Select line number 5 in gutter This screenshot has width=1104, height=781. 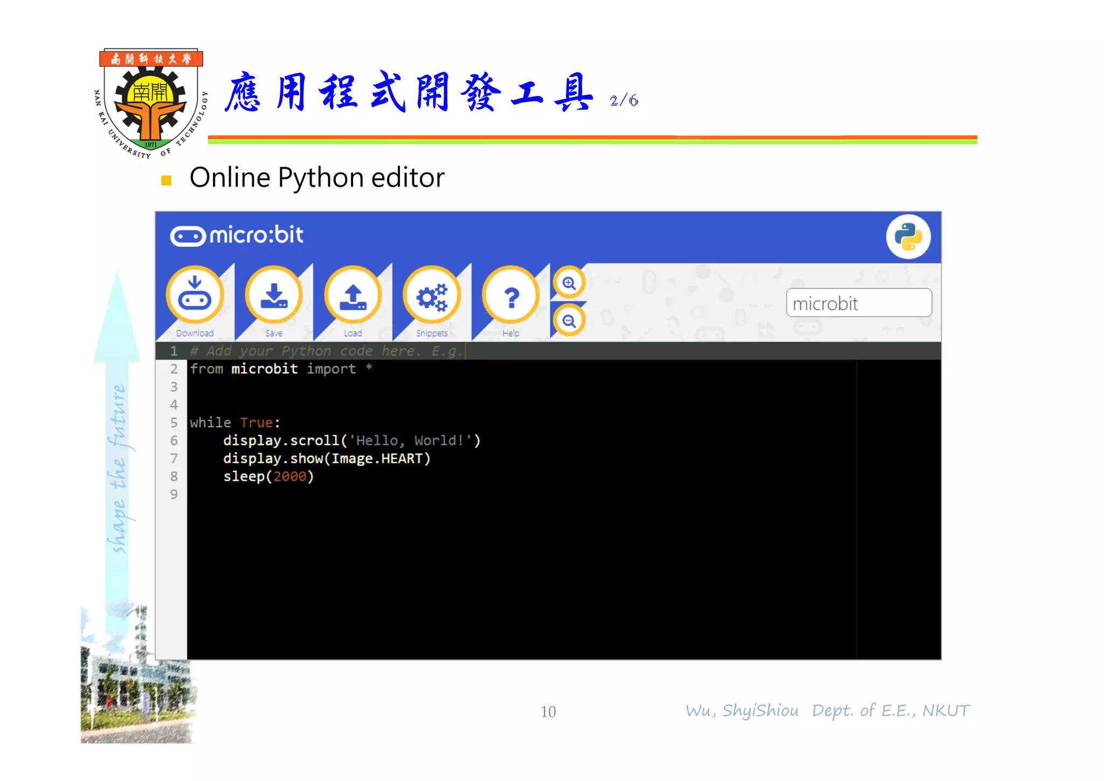174,422
